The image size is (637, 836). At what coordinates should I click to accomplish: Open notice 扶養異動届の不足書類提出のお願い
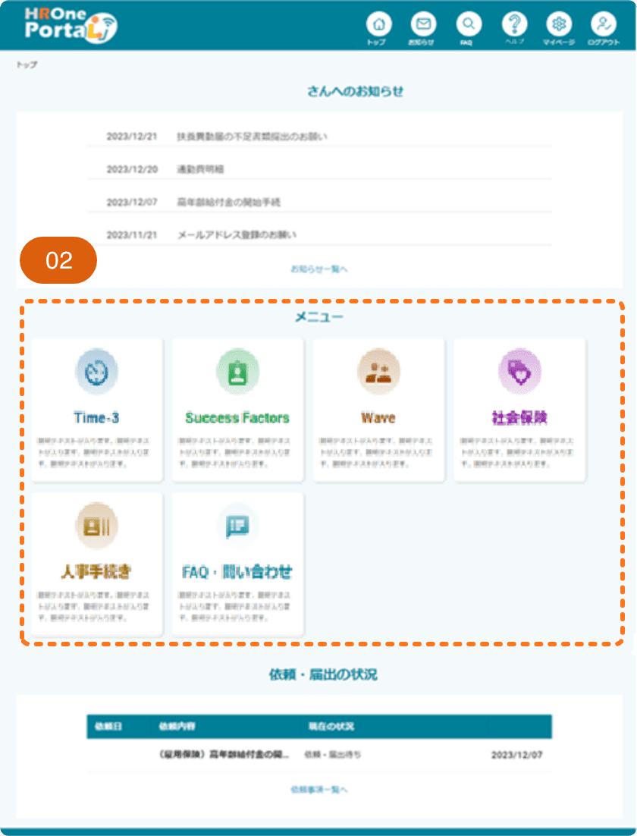(x=252, y=137)
